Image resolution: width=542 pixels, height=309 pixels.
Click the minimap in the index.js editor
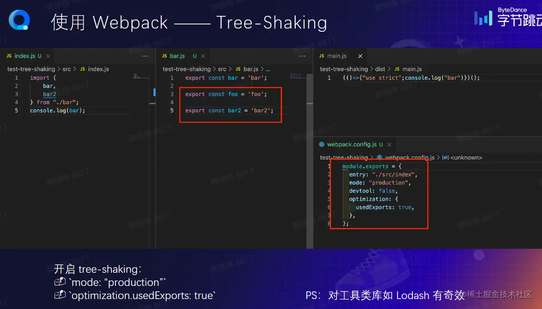pyautogui.click(x=141, y=76)
